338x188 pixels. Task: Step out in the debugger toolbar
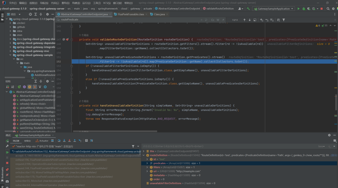tap(75, 141)
